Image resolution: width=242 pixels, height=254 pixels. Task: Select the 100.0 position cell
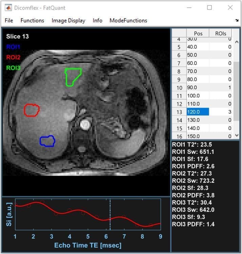[198, 96]
